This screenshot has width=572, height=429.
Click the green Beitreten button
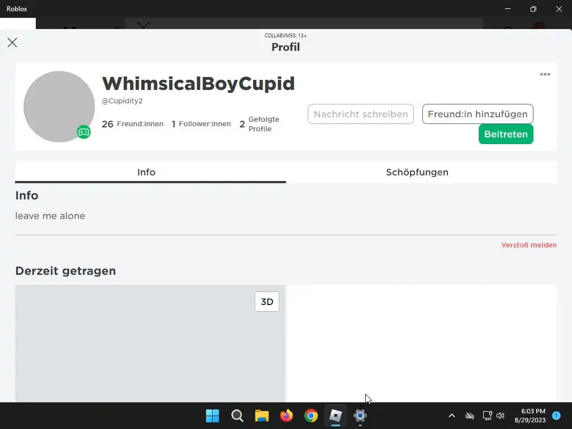[x=506, y=134]
